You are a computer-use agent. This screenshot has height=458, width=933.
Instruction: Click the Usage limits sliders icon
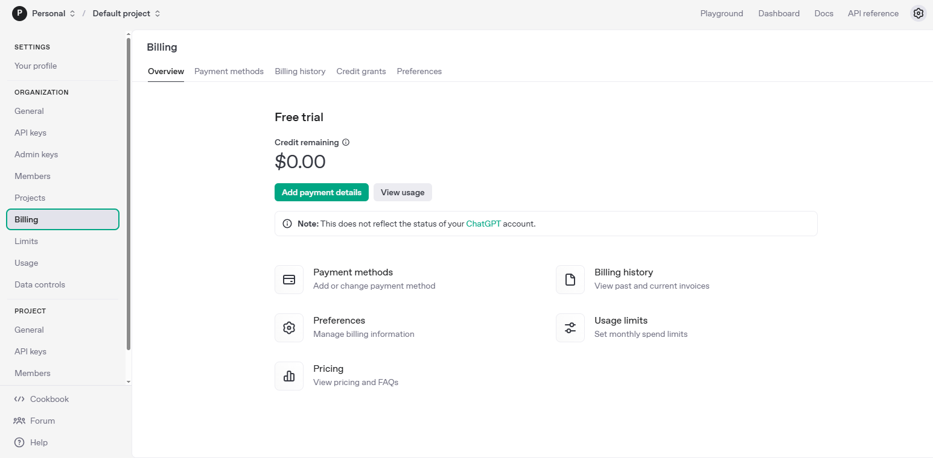click(570, 328)
